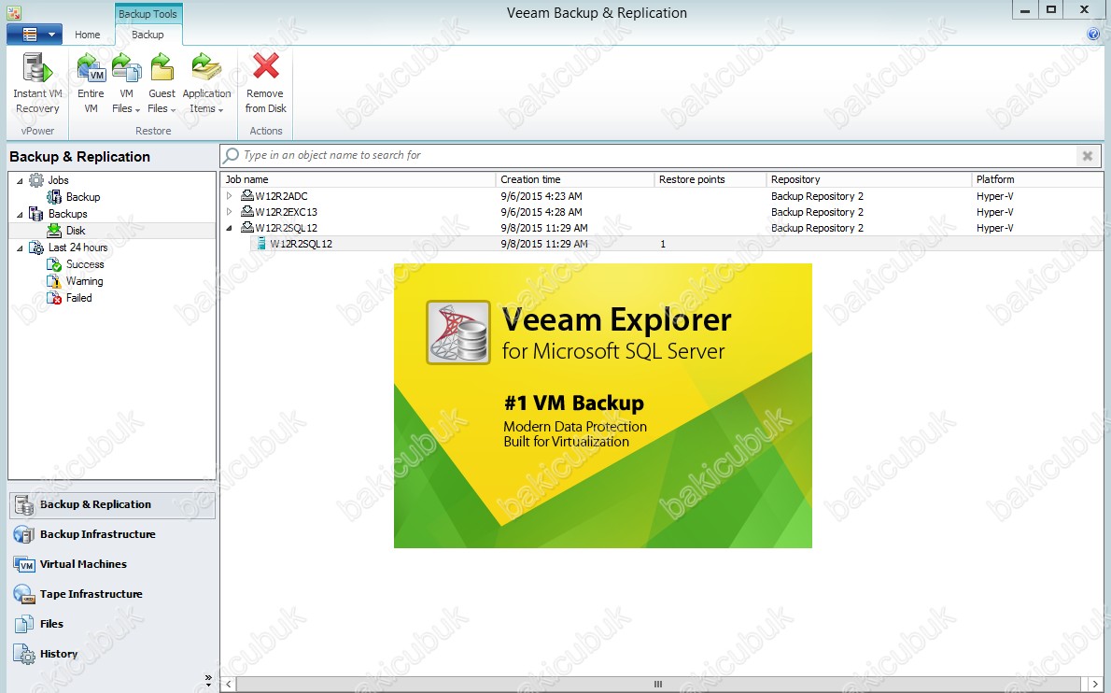The width and height of the screenshot is (1111, 693).
Task: Open the Backup Infrastructure view
Action: [x=112, y=534]
